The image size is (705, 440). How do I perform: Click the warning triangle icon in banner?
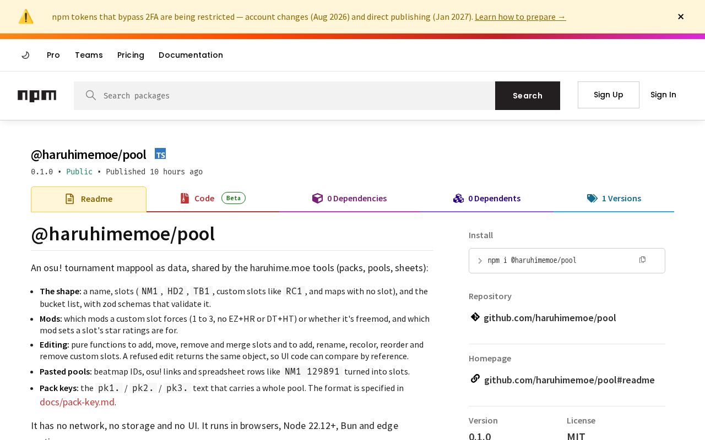click(x=26, y=16)
